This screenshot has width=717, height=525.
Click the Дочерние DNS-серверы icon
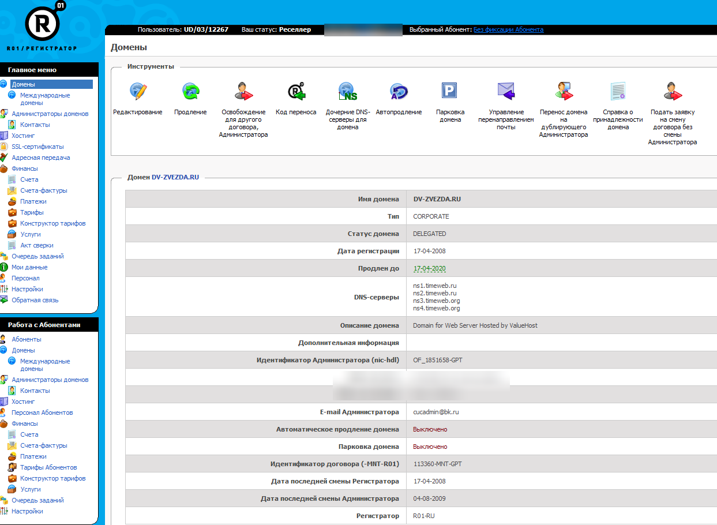tap(347, 91)
